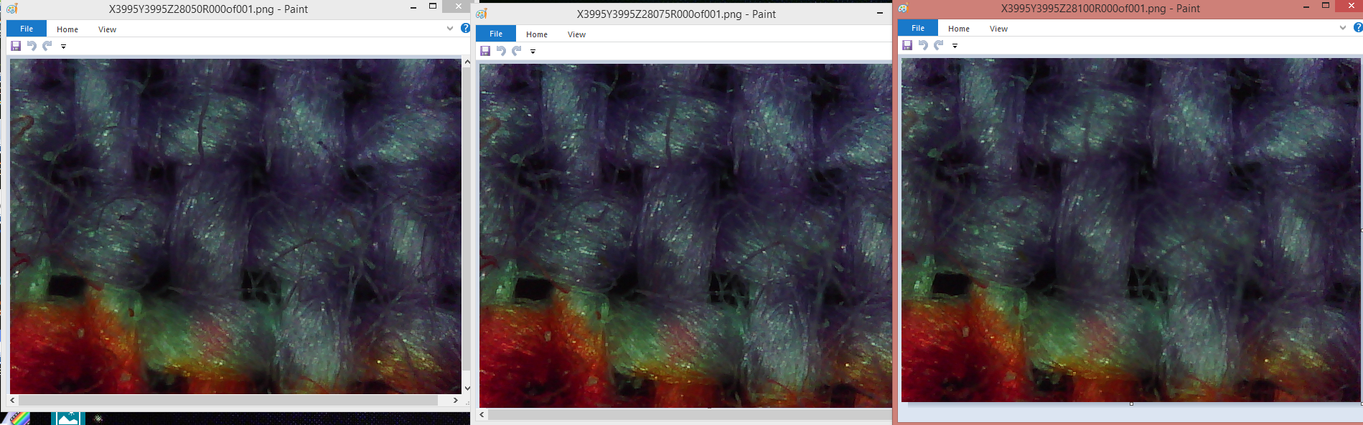The image size is (1363, 425).
Task: Expand the ribbon in the Z28050 window
Action: pyautogui.click(x=450, y=29)
